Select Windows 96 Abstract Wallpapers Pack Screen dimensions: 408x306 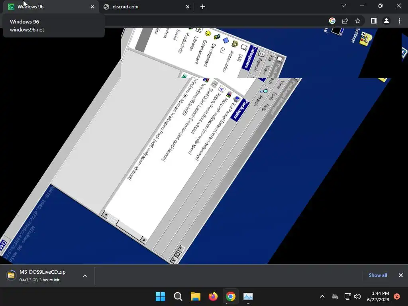[x=161, y=129]
